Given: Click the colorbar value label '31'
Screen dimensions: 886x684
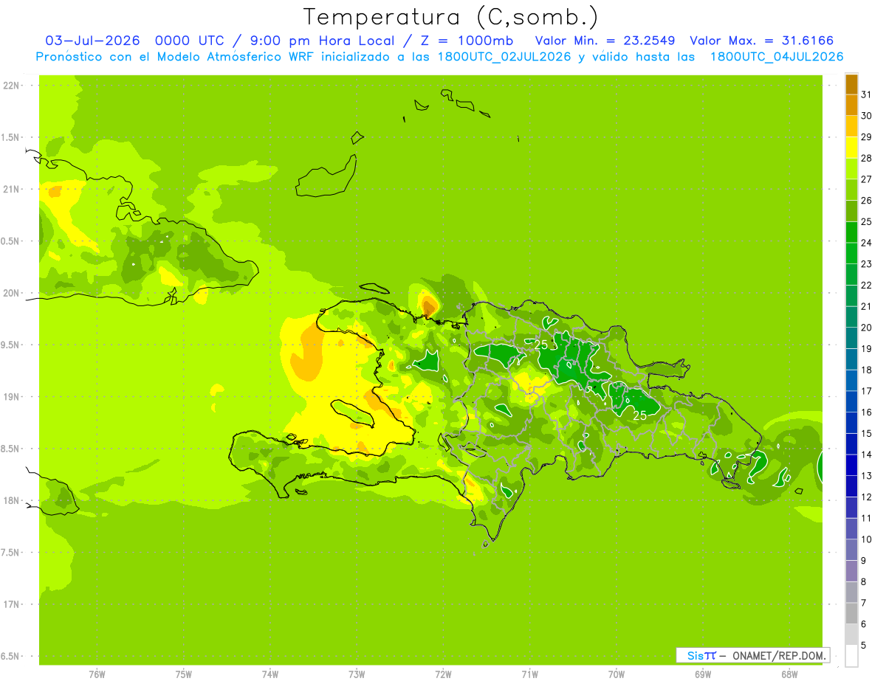Looking at the screenshot, I should tap(867, 94).
